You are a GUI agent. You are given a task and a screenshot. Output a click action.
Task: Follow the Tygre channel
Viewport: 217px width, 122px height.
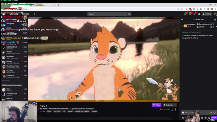157,105
